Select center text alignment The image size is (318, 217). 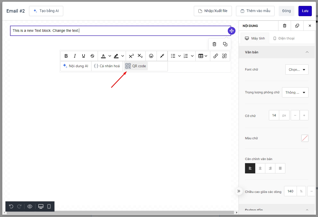(260, 168)
